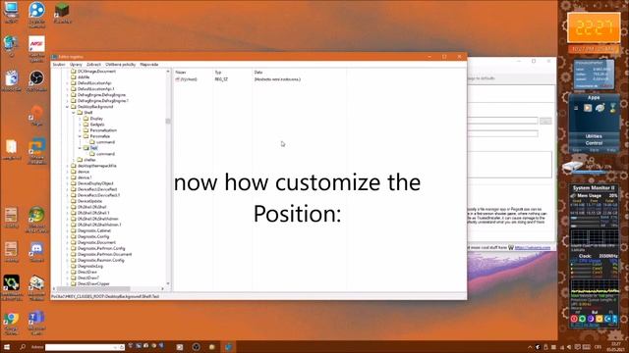Click the System Monitor II gadget title
The height and width of the screenshot is (353, 629).
click(x=594, y=188)
